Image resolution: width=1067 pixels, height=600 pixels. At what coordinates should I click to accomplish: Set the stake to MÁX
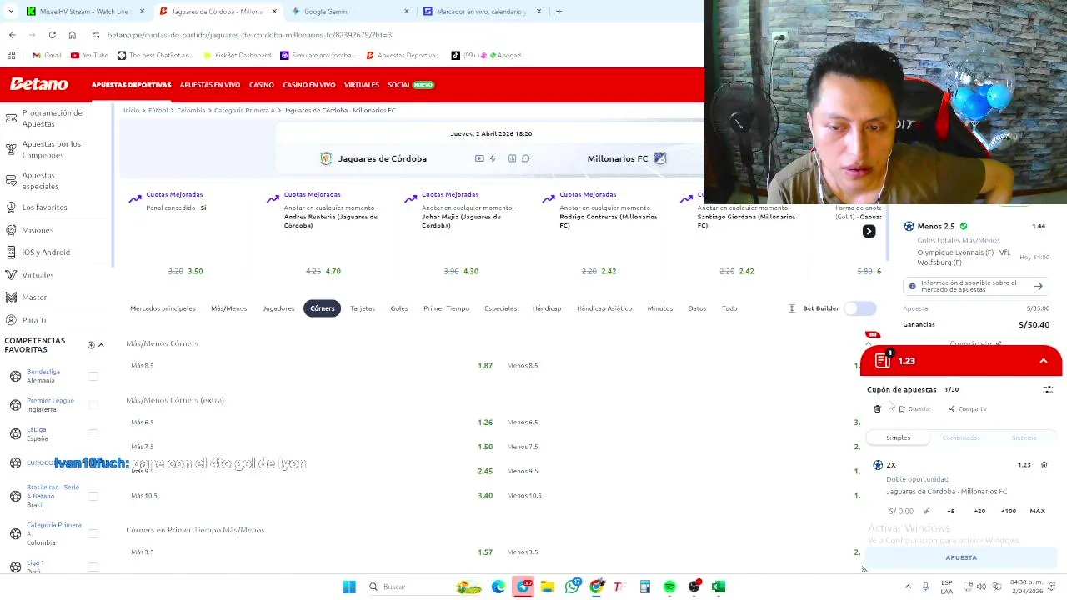click(x=1037, y=511)
